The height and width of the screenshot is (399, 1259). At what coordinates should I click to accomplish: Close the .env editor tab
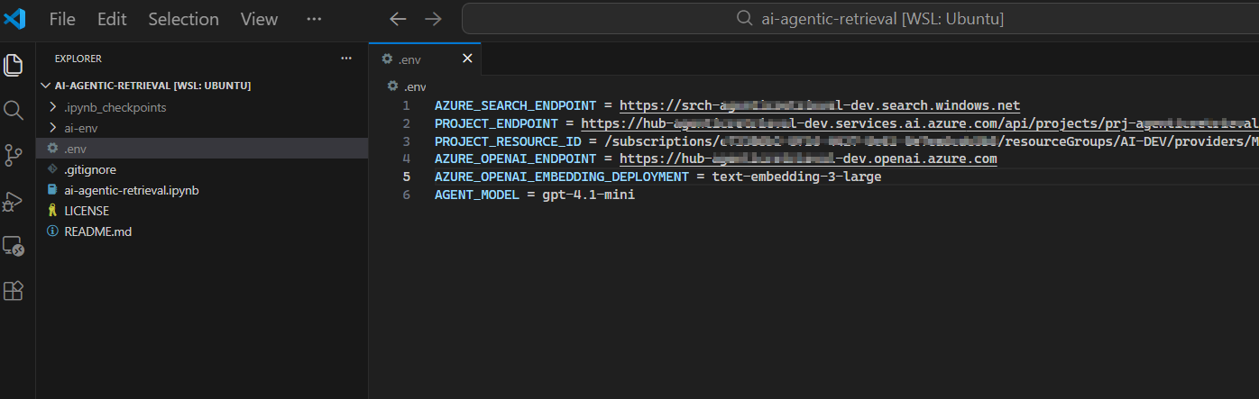[x=467, y=59]
